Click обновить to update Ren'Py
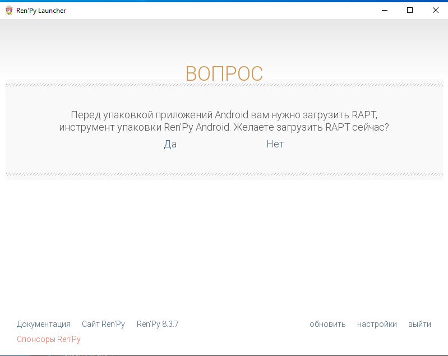The height and width of the screenshot is (356, 448). (x=327, y=324)
